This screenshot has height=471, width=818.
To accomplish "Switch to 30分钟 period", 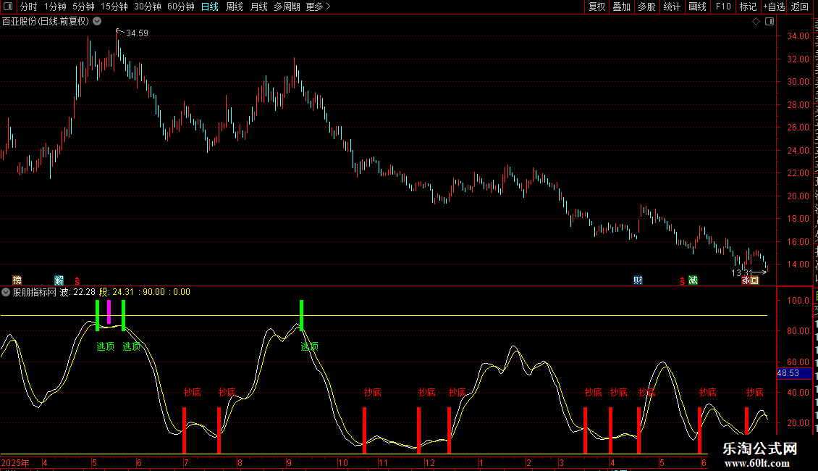I will (148, 7).
